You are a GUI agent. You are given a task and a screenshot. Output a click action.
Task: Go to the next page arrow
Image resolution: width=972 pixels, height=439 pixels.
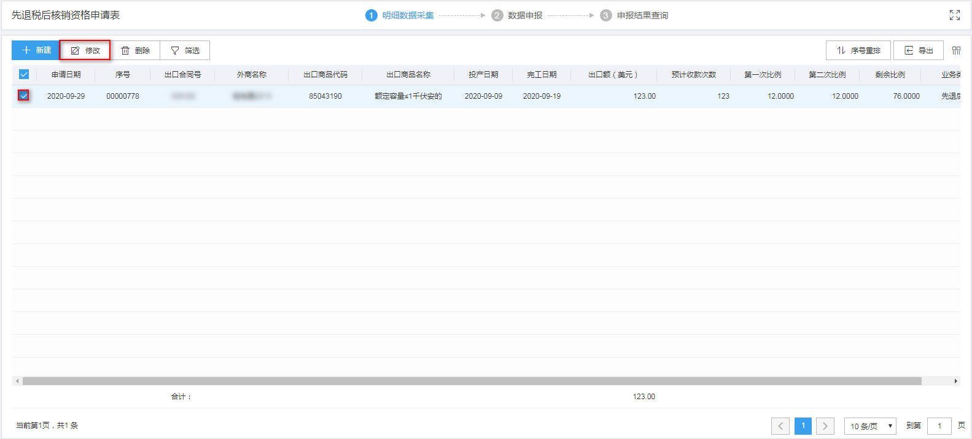(x=825, y=426)
